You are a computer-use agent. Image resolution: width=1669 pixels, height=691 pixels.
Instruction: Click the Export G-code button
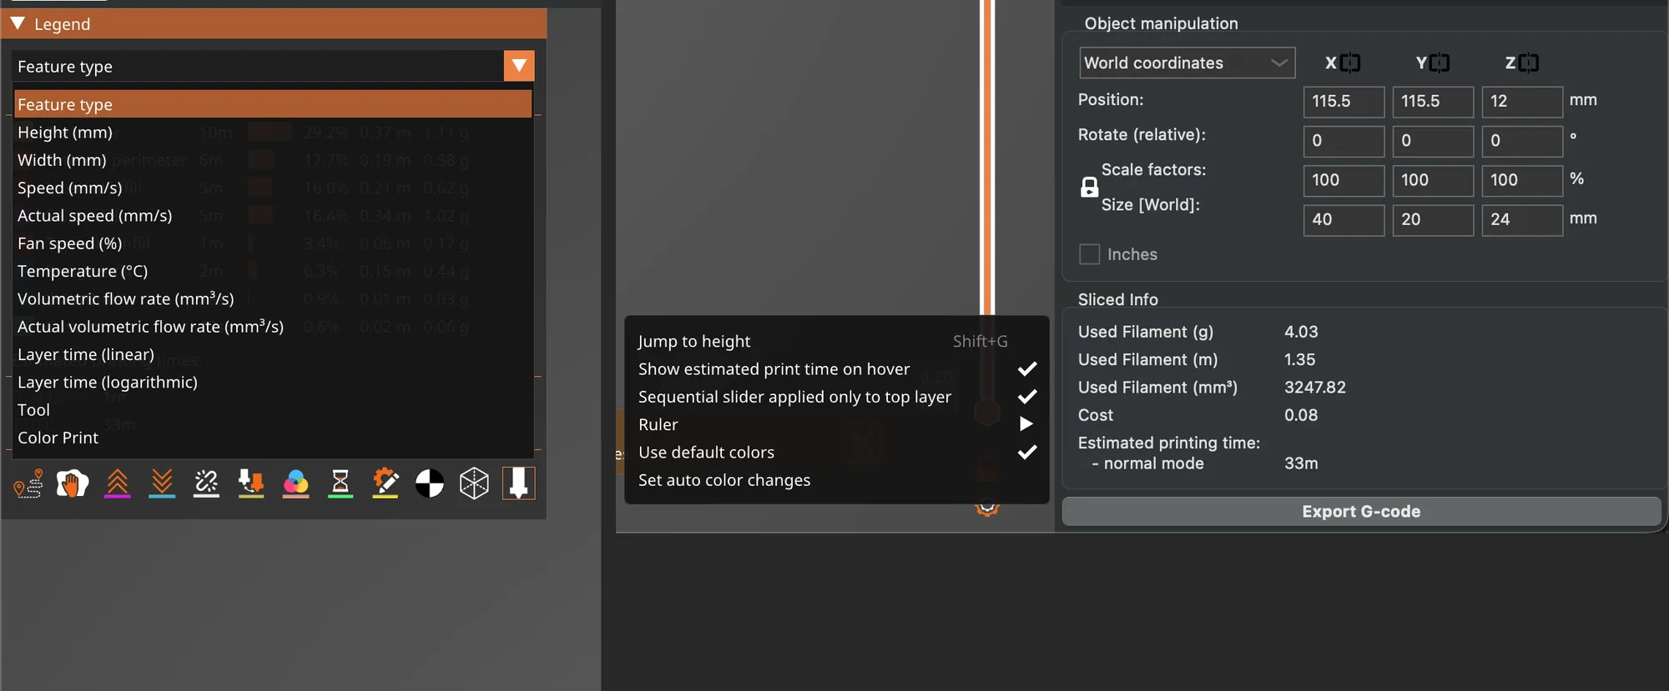1361,512
